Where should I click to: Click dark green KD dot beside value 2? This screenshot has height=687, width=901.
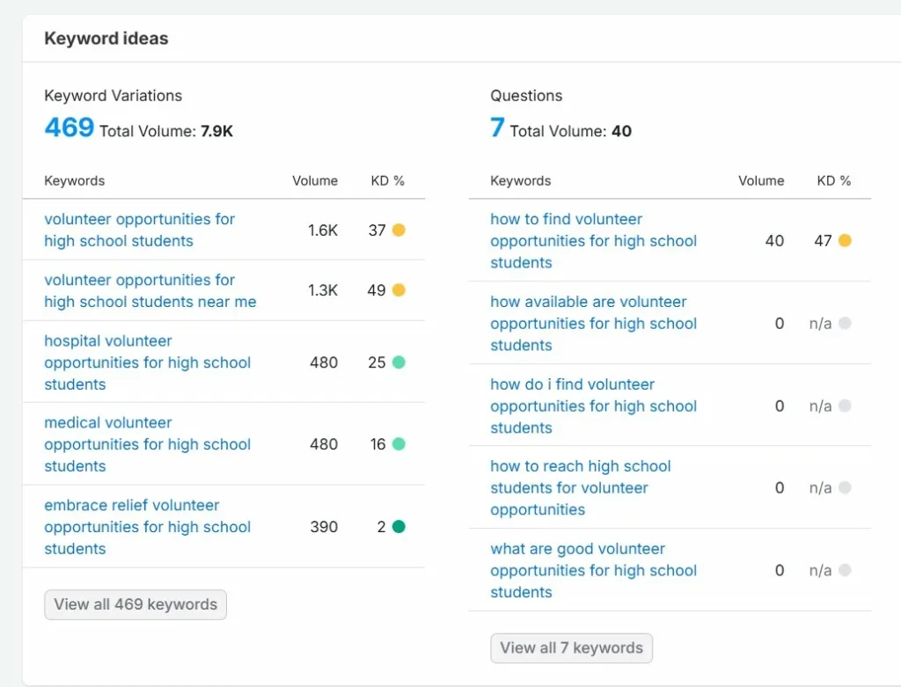399,527
